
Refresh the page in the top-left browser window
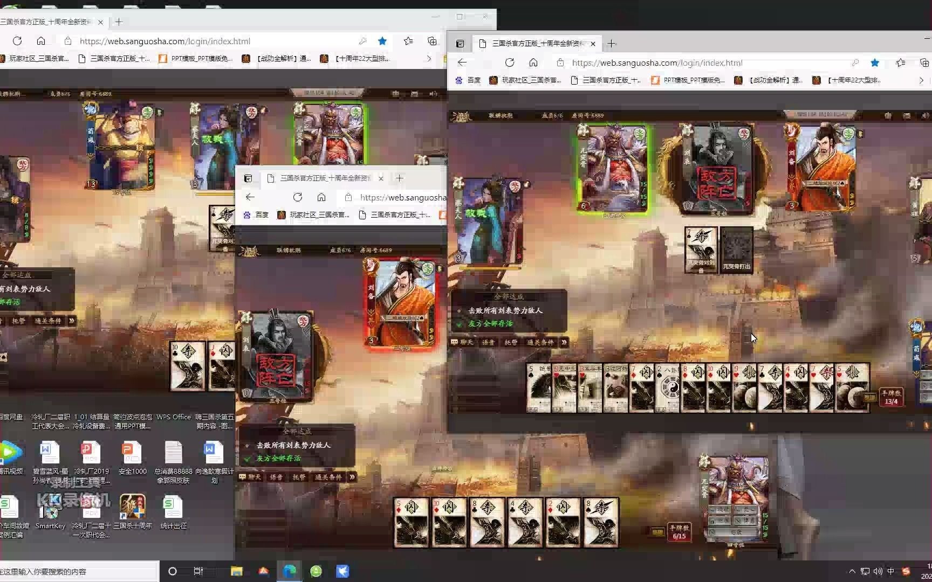coord(17,41)
